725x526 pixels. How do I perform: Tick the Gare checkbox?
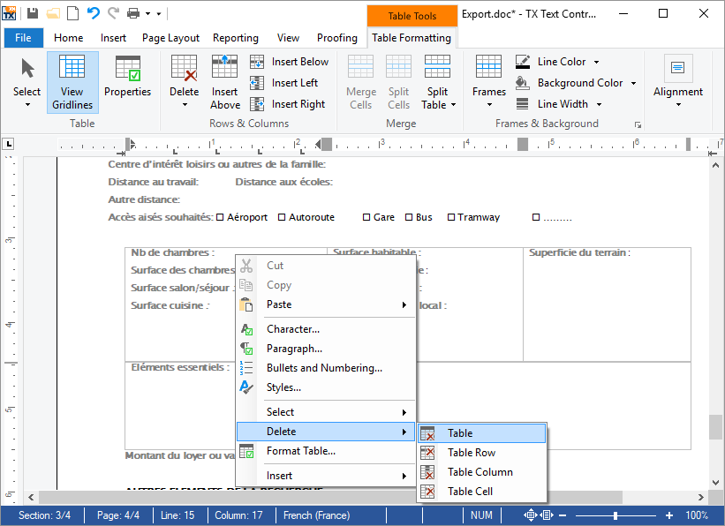coord(366,217)
